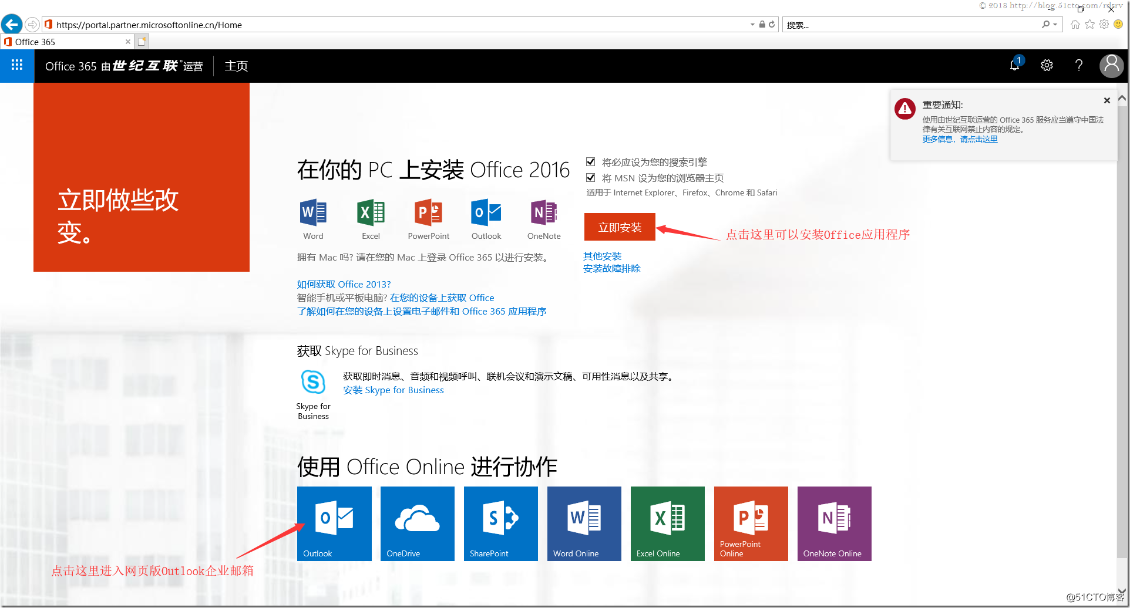This screenshot has height=608, width=1130.
Task: Toggle MSN as browser homepage checkbox
Action: (591, 178)
